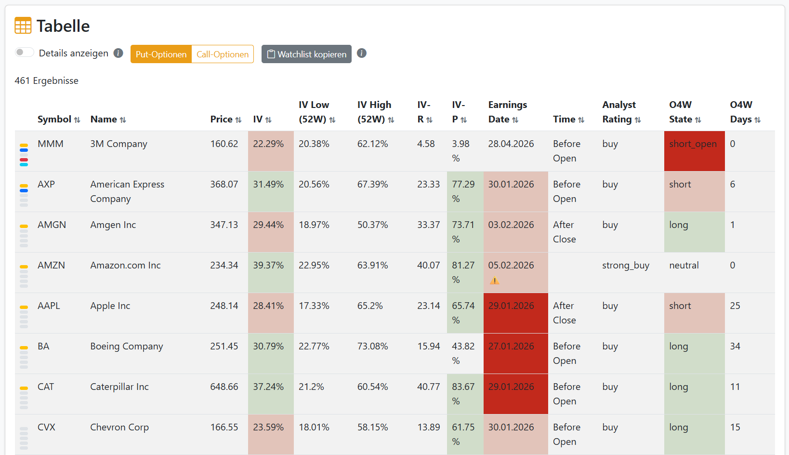The width and height of the screenshot is (789, 455).
Task: Click the indicator bars next to AXP
Action: (24, 195)
